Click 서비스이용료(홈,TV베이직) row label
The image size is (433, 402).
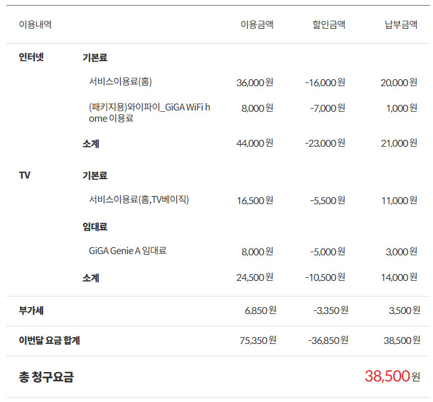pos(139,200)
